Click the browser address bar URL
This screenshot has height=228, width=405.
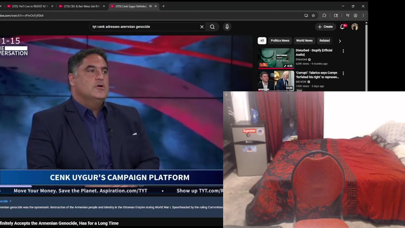(x=22, y=16)
